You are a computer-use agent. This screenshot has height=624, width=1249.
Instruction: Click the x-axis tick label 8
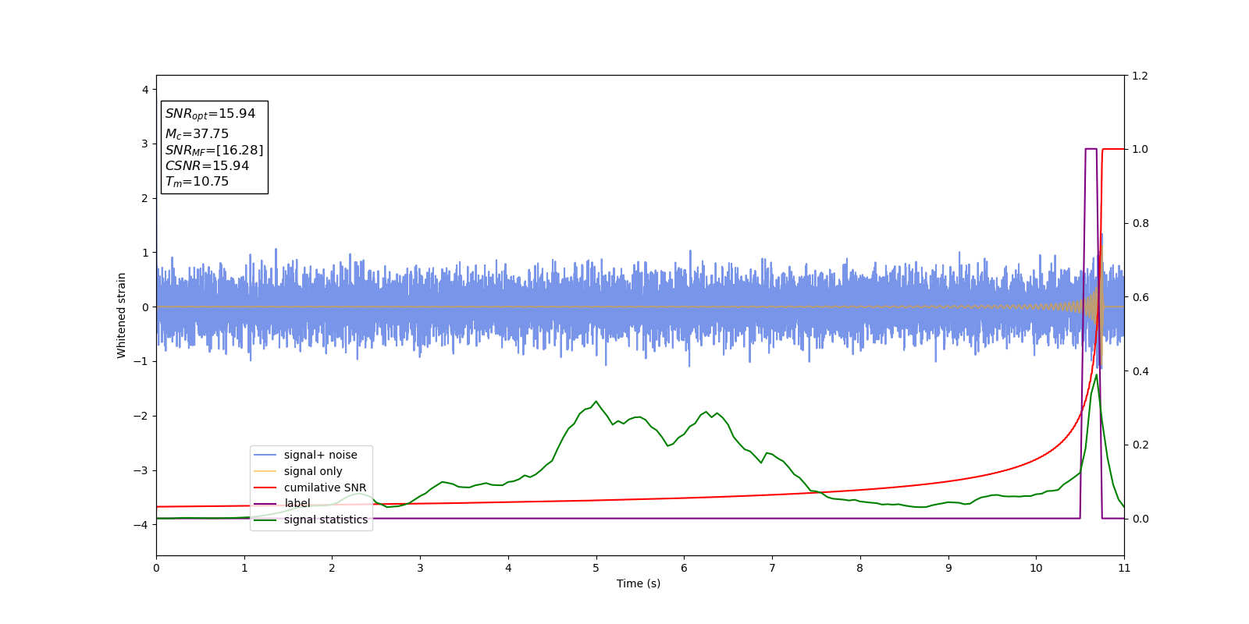coord(860,568)
